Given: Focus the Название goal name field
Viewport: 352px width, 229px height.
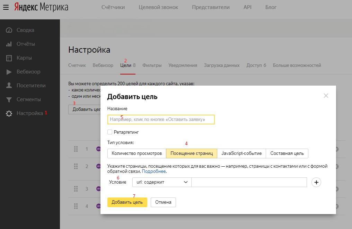Looking at the screenshot, I should click(x=161, y=120).
